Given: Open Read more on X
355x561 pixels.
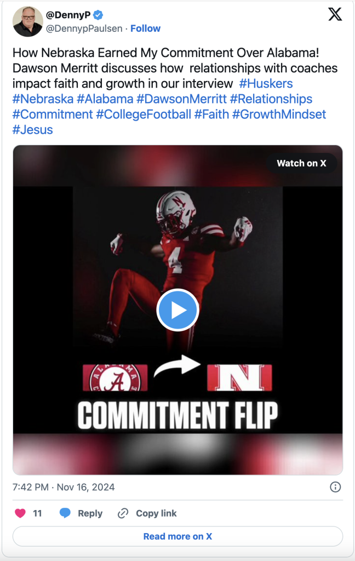Looking at the screenshot, I should pos(177,536).
